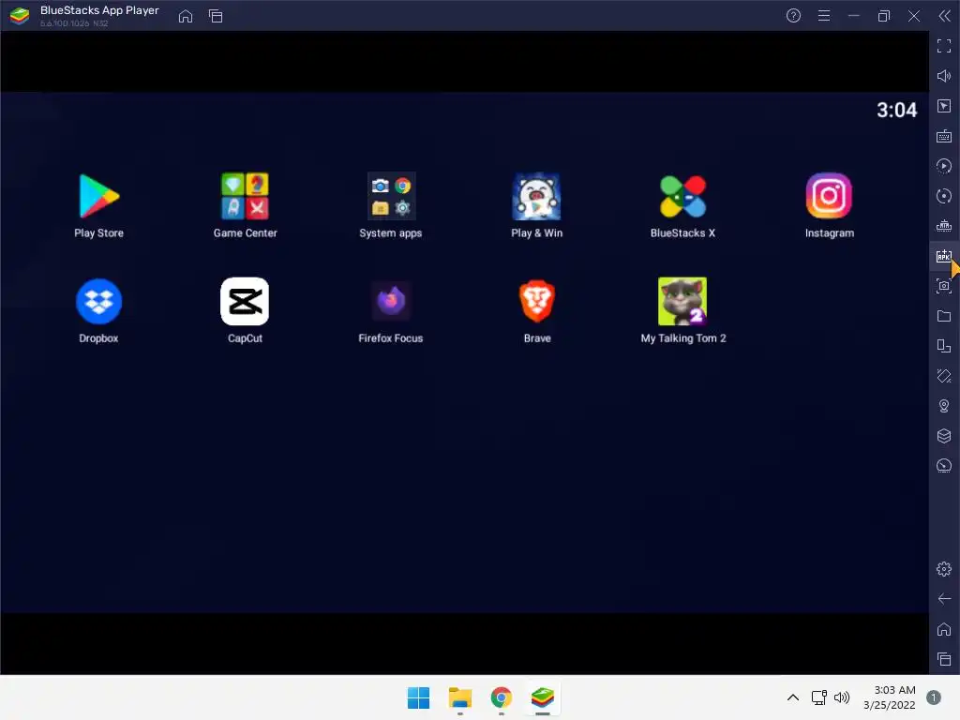Viewport: 960px width, 720px height.
Task: Collapse the right sidebar with double chevron
Action: coord(945,16)
